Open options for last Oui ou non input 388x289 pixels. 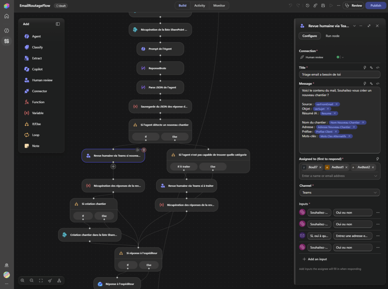coord(378,247)
